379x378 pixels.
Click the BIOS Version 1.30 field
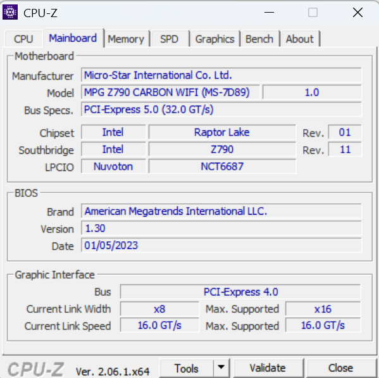coord(221,228)
